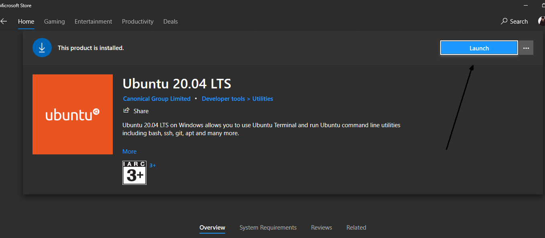This screenshot has width=545, height=238.
Task: Show the Reviews section tab
Action: coord(321,227)
